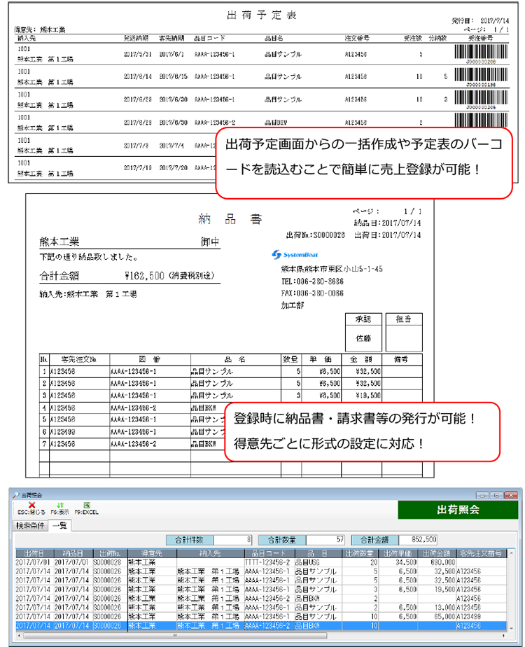Screen dimensions: 525x647
Task: Sort by the 出荷日 column header
Action: 34,553
